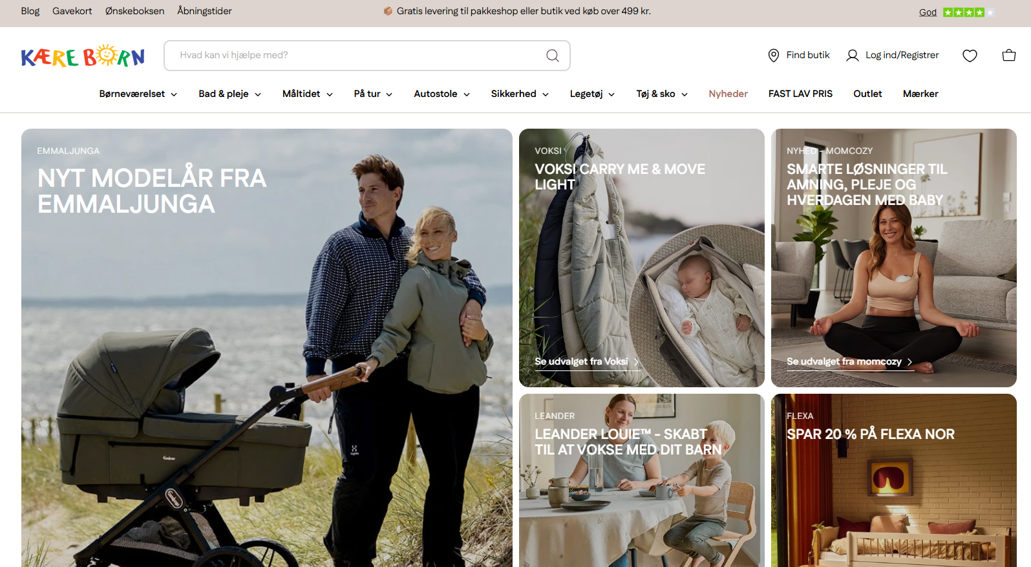Expand the Tøj & sko menu

point(662,94)
